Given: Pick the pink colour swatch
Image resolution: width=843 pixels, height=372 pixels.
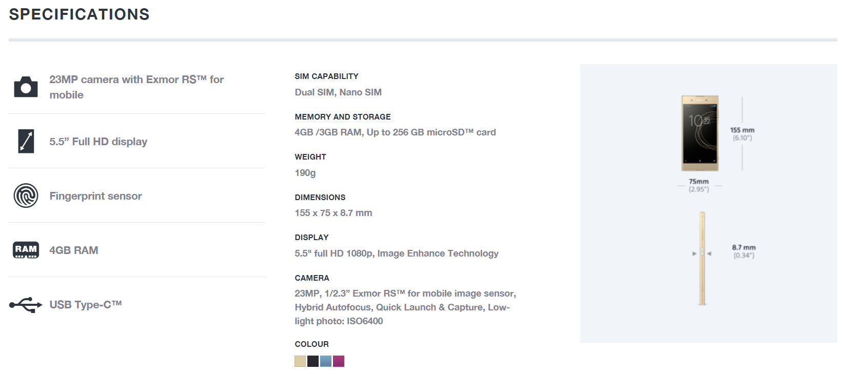Looking at the screenshot, I should point(339,361).
